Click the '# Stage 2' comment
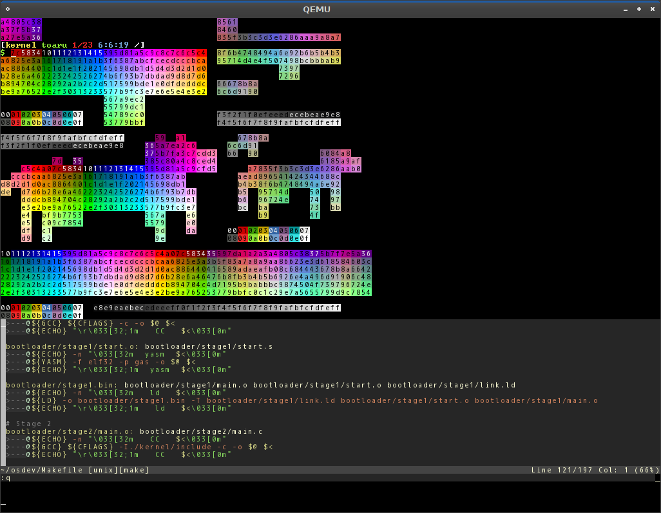Viewport: 661px width, 513px height. [x=28, y=424]
